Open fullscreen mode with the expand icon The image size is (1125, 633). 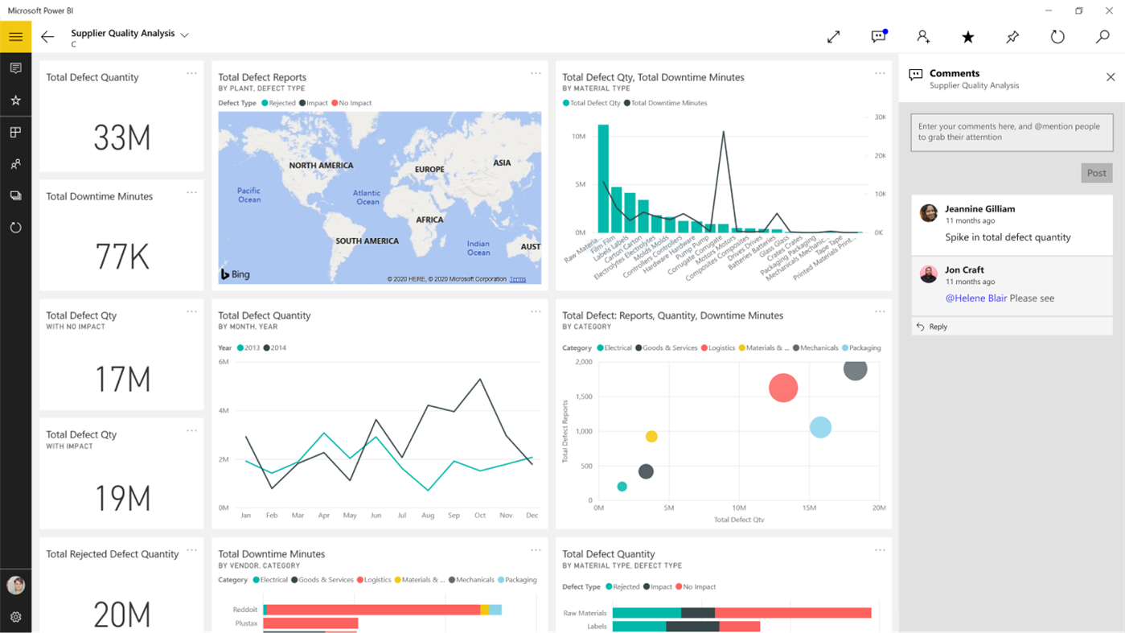coord(833,36)
